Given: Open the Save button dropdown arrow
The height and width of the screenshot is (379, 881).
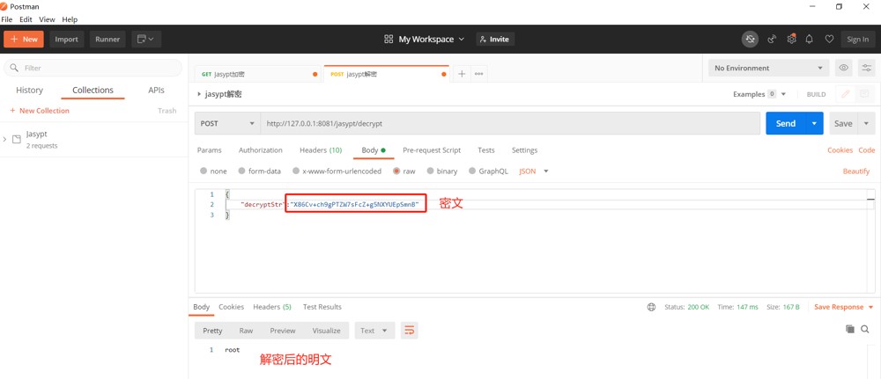Looking at the screenshot, I should click(866, 123).
